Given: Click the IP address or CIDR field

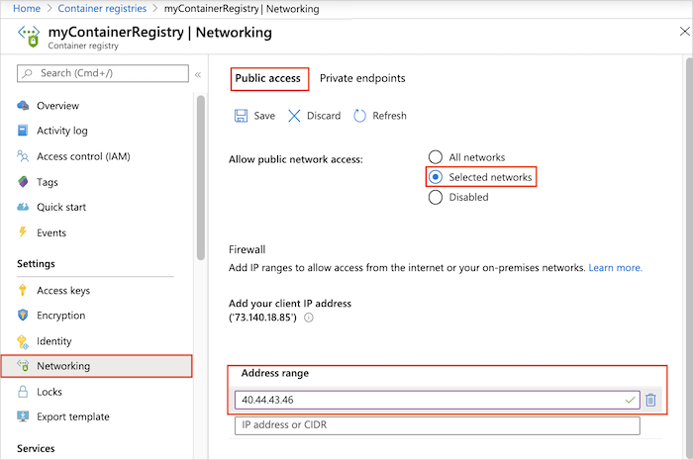Looking at the screenshot, I should [437, 425].
